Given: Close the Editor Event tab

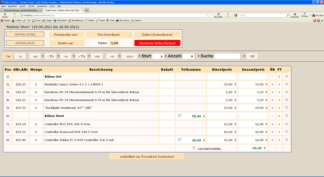Looking at the screenshot, I should coord(83,10).
